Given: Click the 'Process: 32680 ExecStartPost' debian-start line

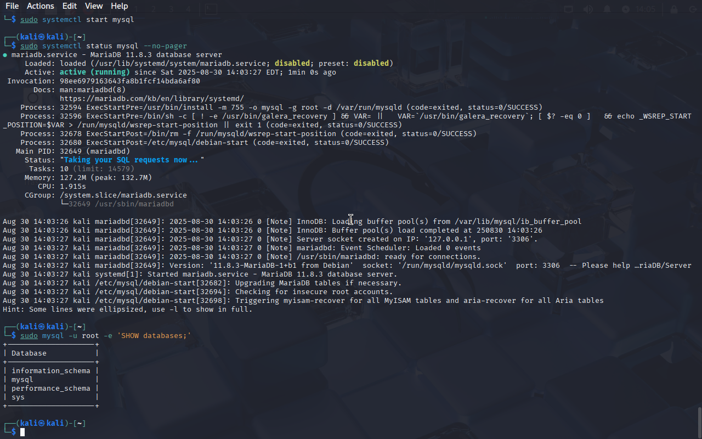Looking at the screenshot, I should [205, 143].
